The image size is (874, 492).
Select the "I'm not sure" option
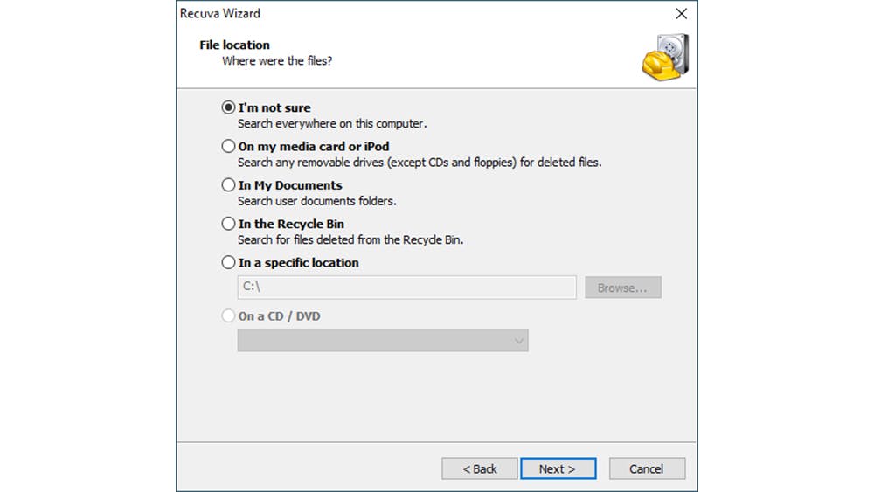coord(229,107)
